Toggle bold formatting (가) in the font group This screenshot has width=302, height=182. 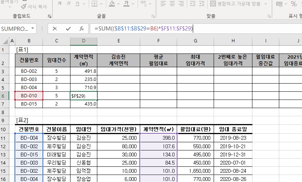(59, 4)
